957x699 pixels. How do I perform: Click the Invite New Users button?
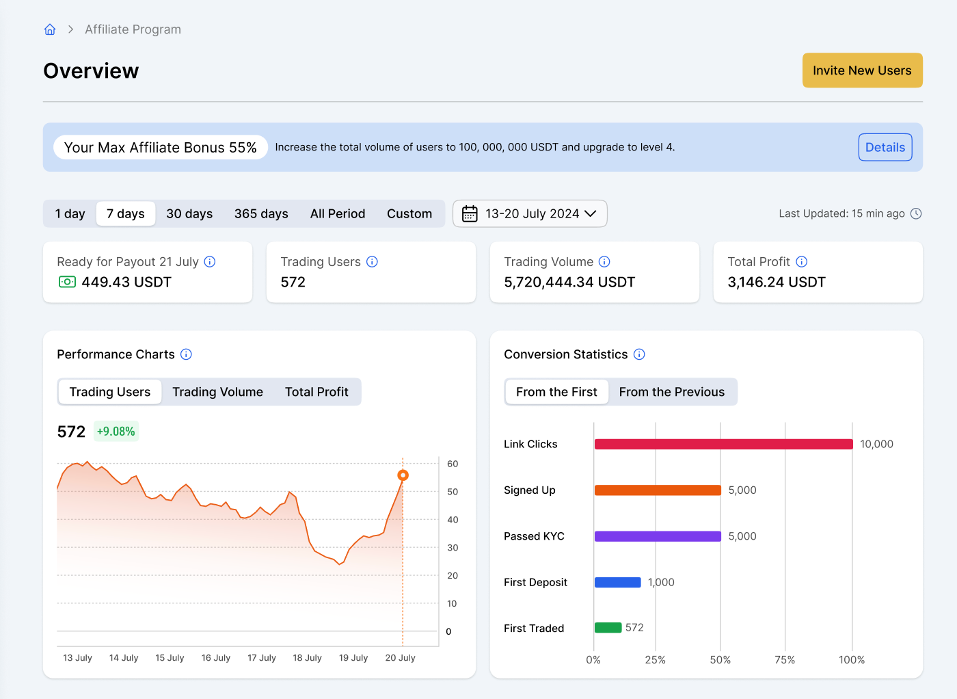pyautogui.click(x=862, y=70)
